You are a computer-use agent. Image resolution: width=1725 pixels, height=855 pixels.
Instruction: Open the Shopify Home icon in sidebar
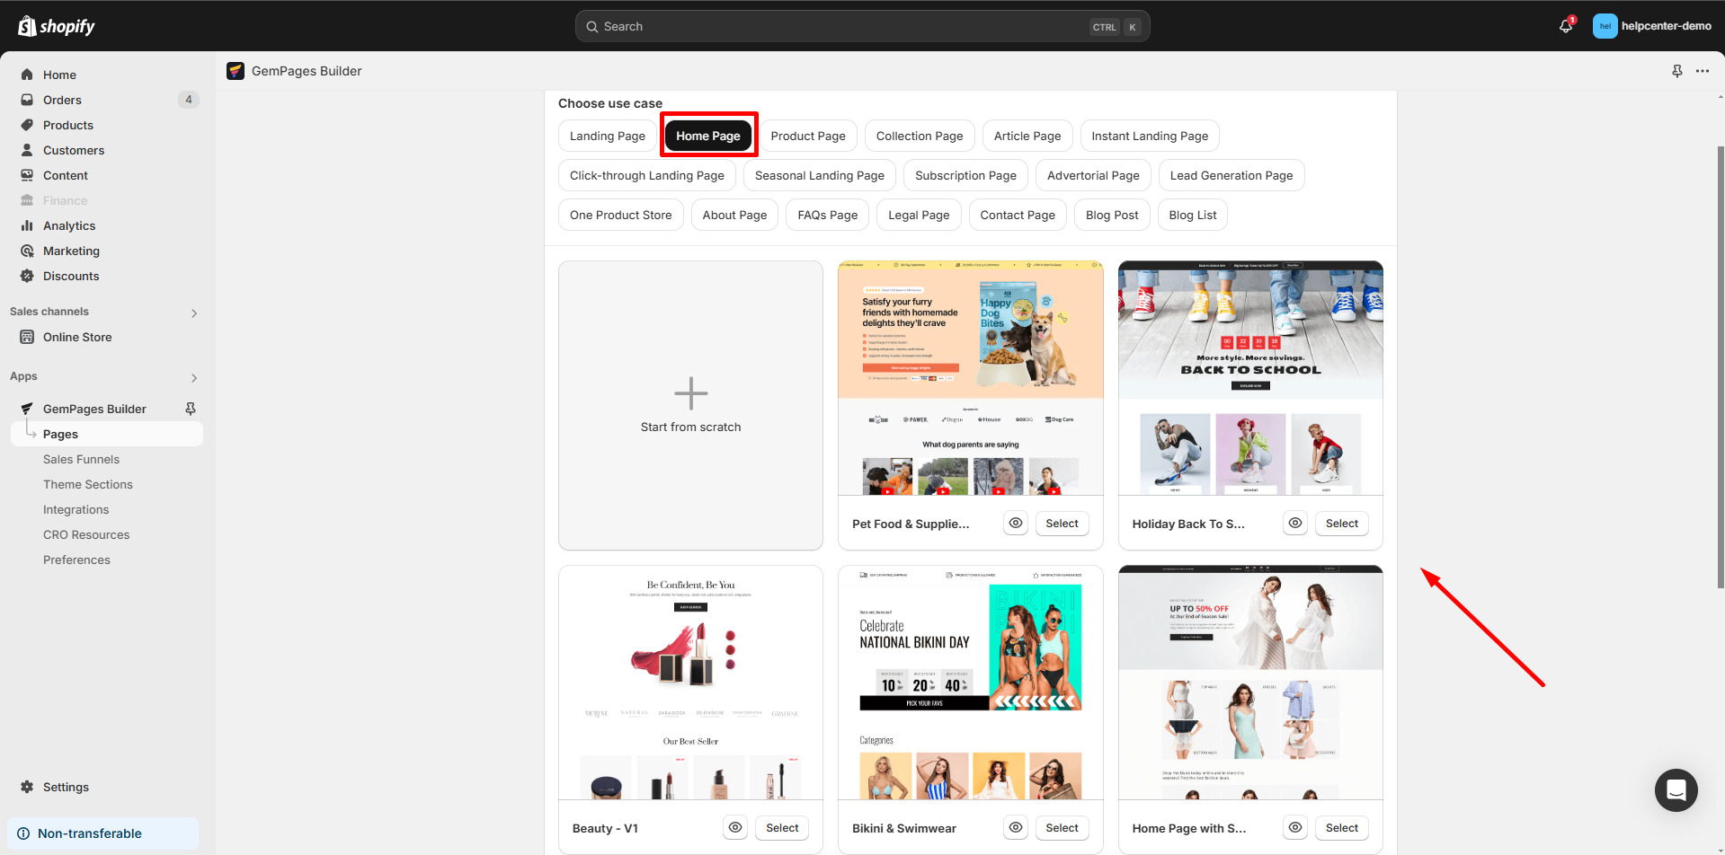(27, 75)
